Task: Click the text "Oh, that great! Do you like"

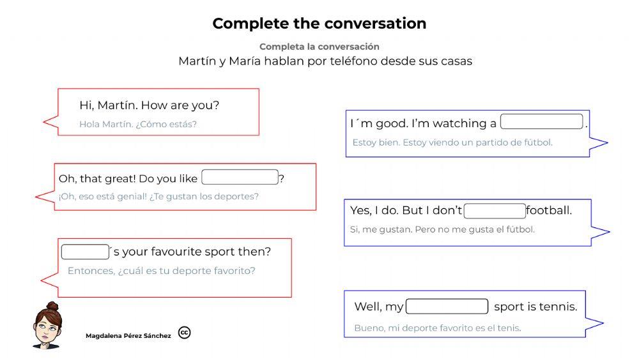Action: coord(128,178)
